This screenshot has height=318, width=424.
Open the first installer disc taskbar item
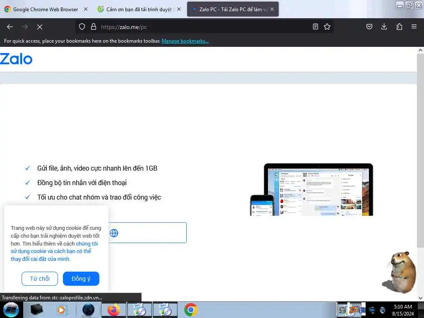tap(140, 310)
